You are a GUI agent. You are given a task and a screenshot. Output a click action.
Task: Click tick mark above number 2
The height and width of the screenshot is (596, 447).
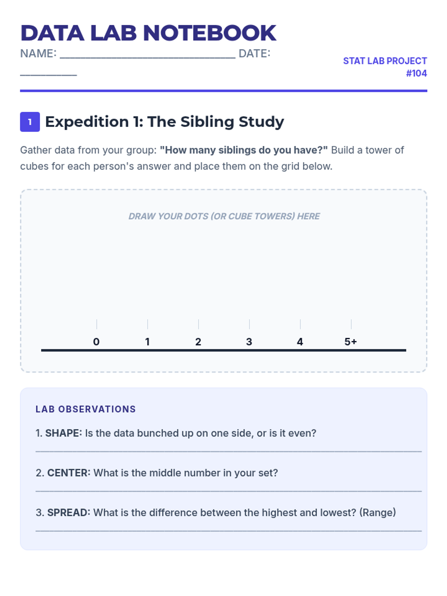[199, 324]
